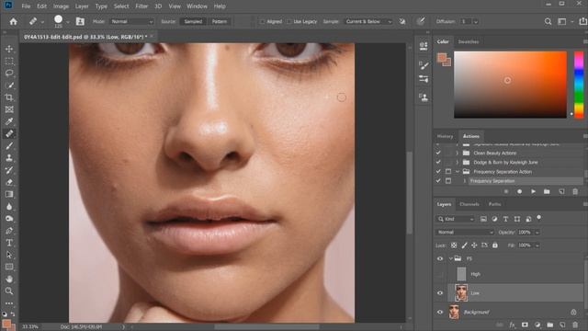Select the Crop tool

tap(9, 97)
